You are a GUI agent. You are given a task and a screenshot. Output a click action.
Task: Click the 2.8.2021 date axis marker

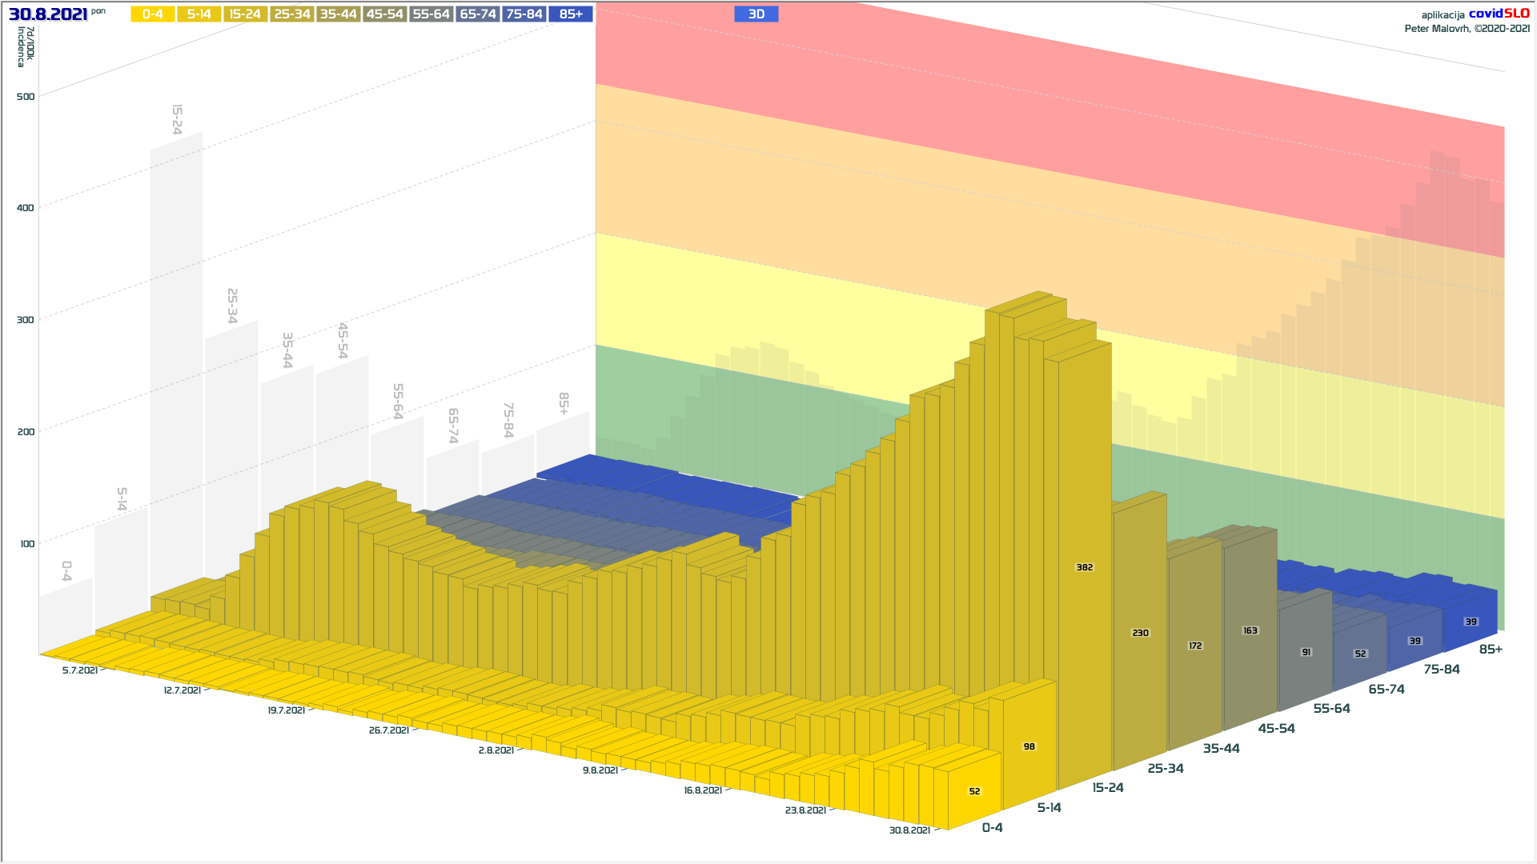coord(496,750)
